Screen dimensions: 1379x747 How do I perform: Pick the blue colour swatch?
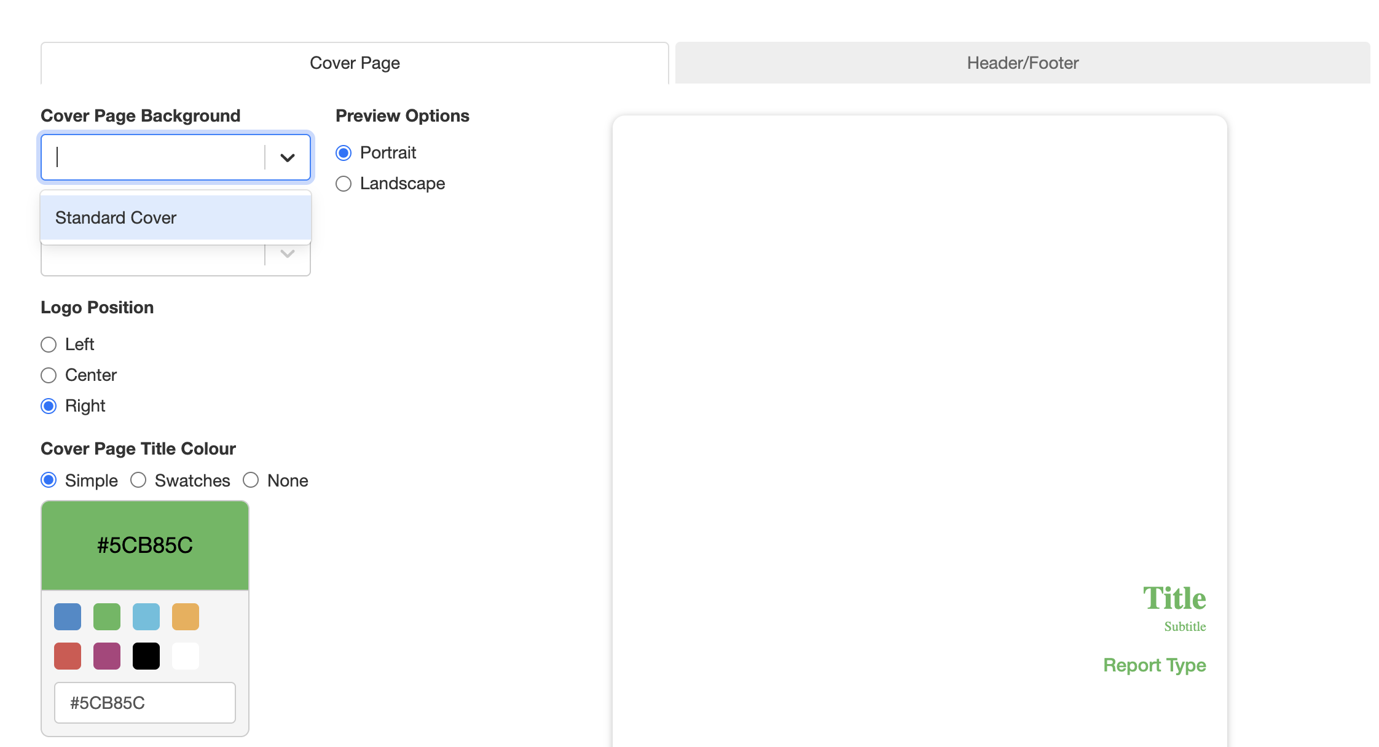click(67, 616)
